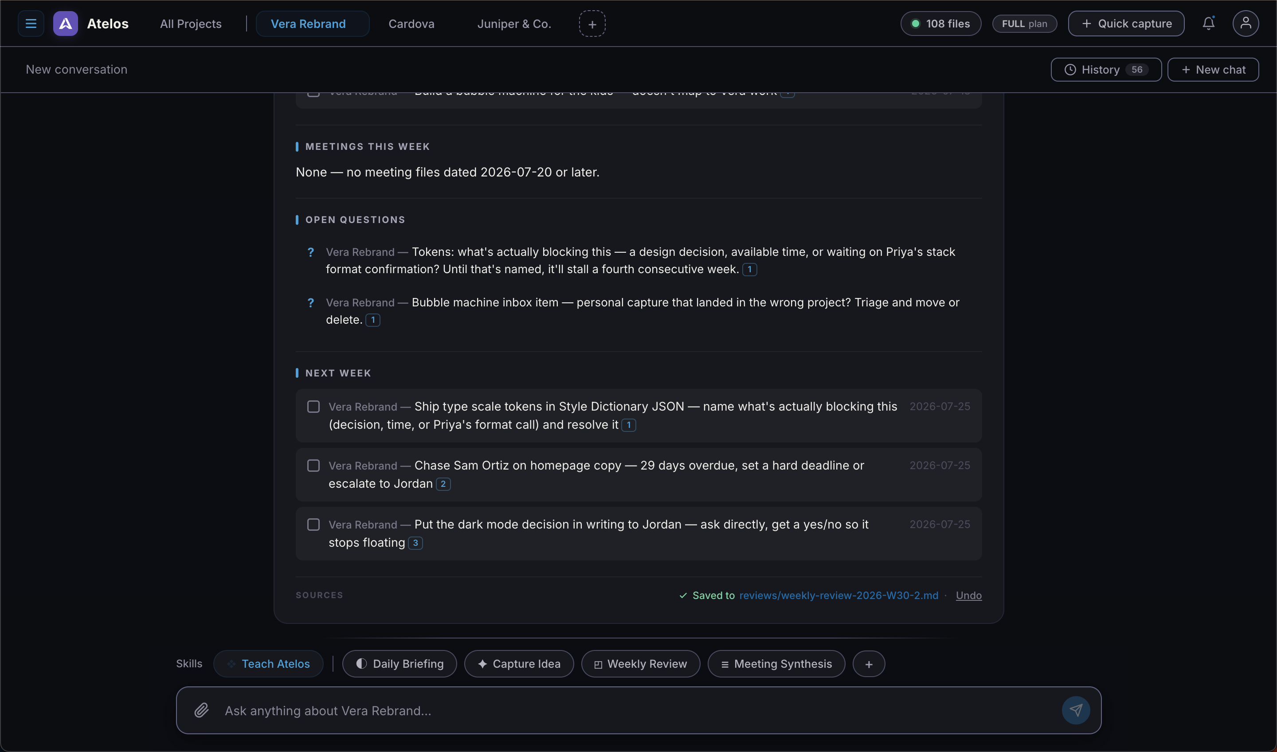
Task: Start a New chat
Action: click(x=1213, y=70)
